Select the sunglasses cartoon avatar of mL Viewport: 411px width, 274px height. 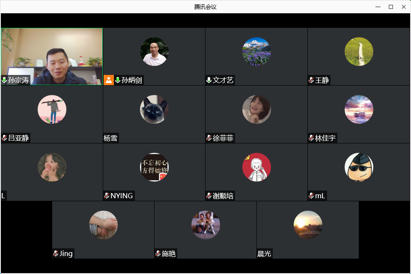359,167
